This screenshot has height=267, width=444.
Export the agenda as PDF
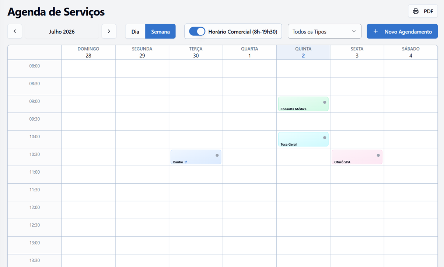tap(423, 11)
